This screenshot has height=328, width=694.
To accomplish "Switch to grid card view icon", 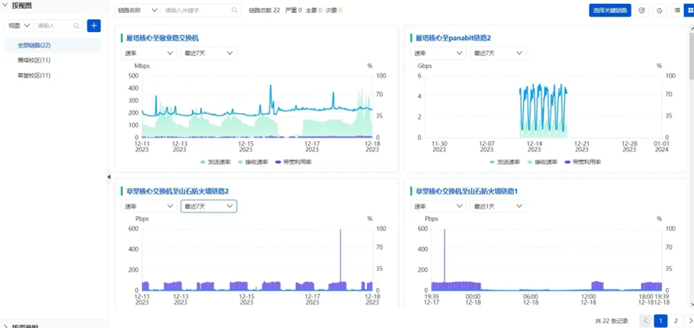I will [x=688, y=10].
